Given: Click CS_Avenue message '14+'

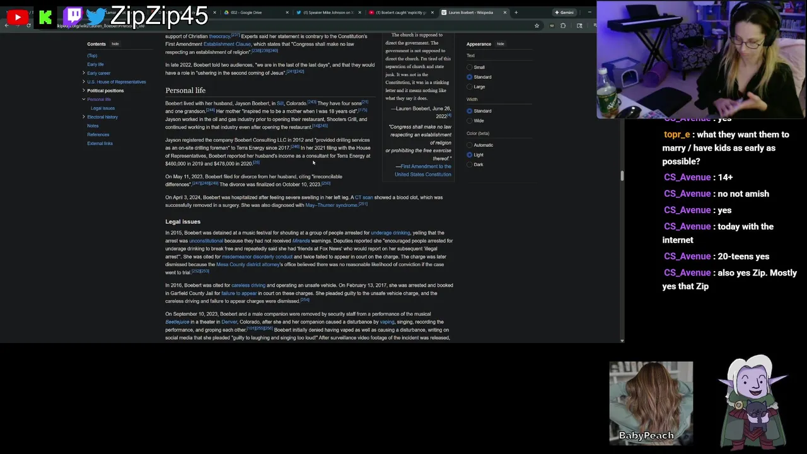Looking at the screenshot, I should [x=698, y=177].
